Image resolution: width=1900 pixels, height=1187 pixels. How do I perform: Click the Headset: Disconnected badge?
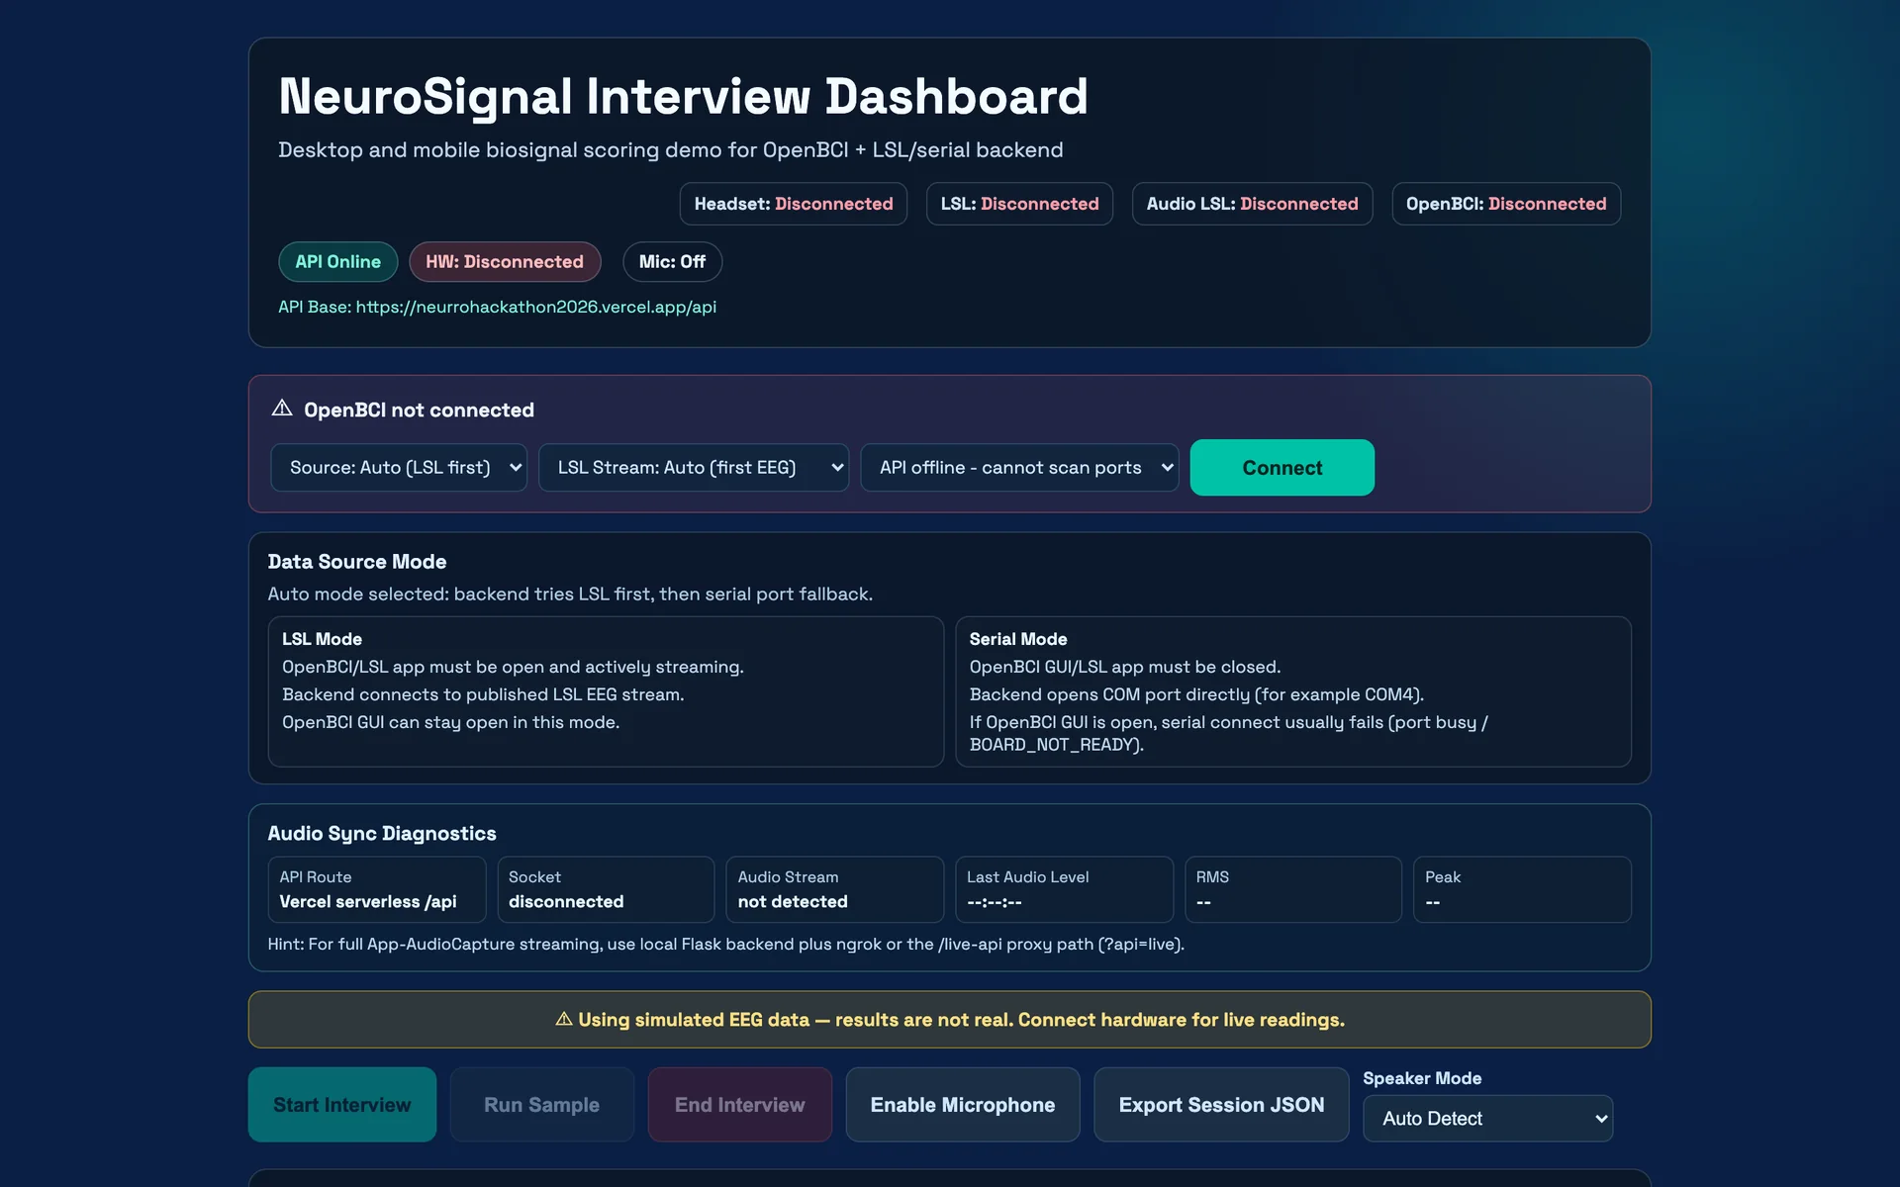click(794, 204)
